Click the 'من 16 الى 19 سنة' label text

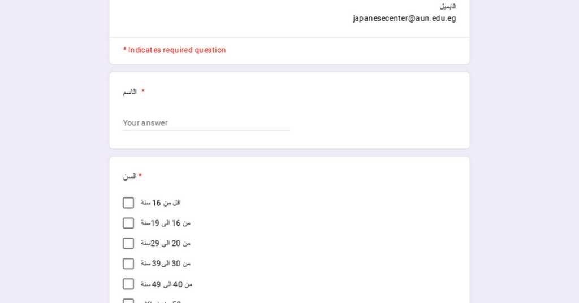166,223
